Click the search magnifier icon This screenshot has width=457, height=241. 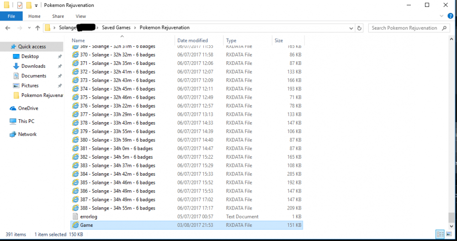pyautogui.click(x=444, y=28)
